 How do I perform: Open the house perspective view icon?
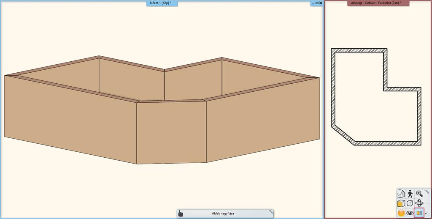(401, 194)
